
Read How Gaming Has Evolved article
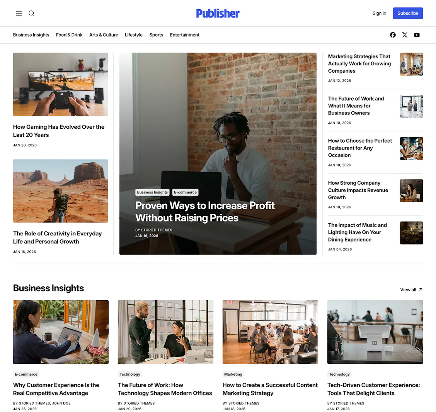pos(59,131)
